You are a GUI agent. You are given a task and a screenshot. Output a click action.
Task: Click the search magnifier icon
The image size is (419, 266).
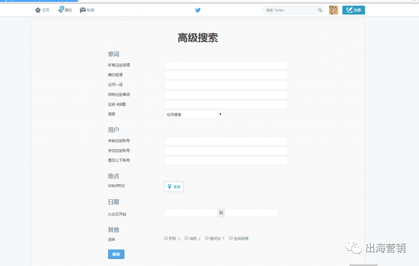[320, 10]
